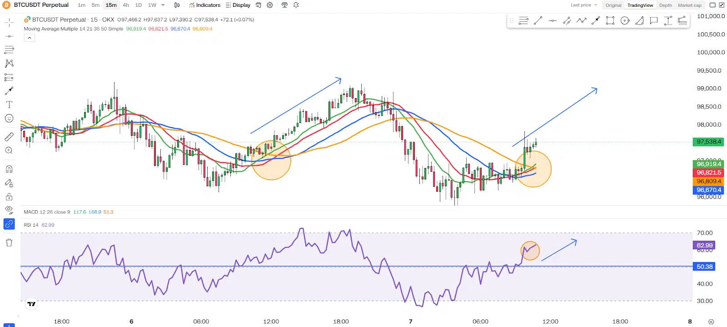Select the rectangle shape drawing tool
727x327 pixels.
click(x=610, y=20)
